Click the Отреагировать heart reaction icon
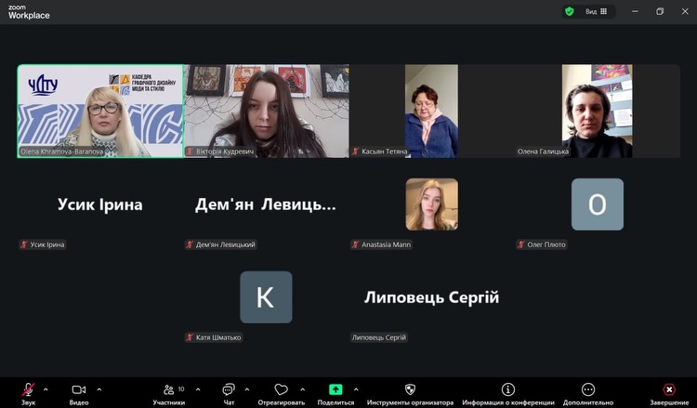 281,389
